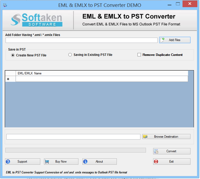Focus the EML folder path field

pyautogui.click(x=82, y=40)
